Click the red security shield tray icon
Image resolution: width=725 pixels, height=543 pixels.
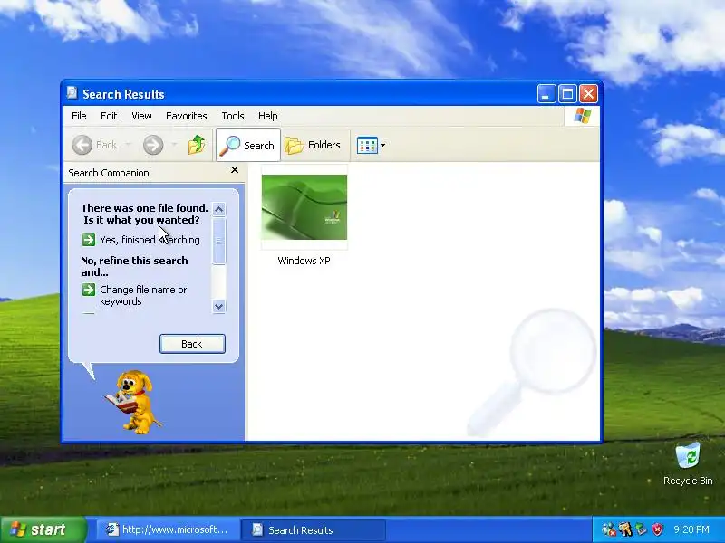pyautogui.click(x=658, y=529)
